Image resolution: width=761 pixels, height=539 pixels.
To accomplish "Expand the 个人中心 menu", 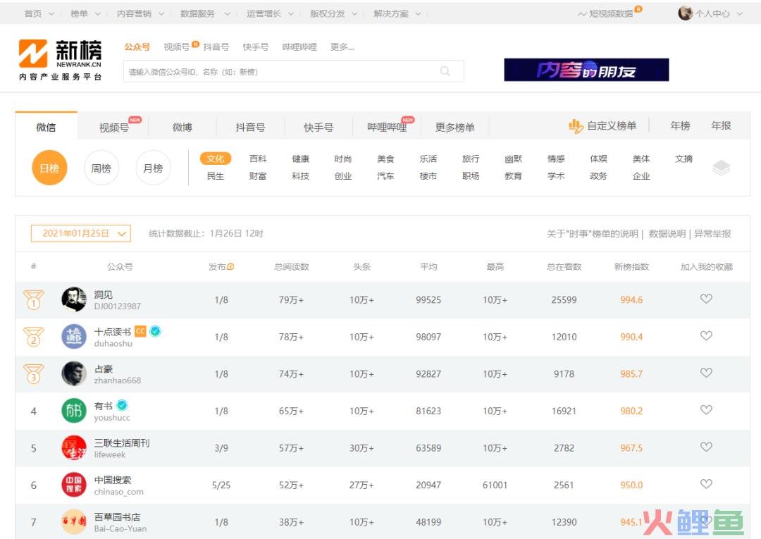I will point(718,13).
